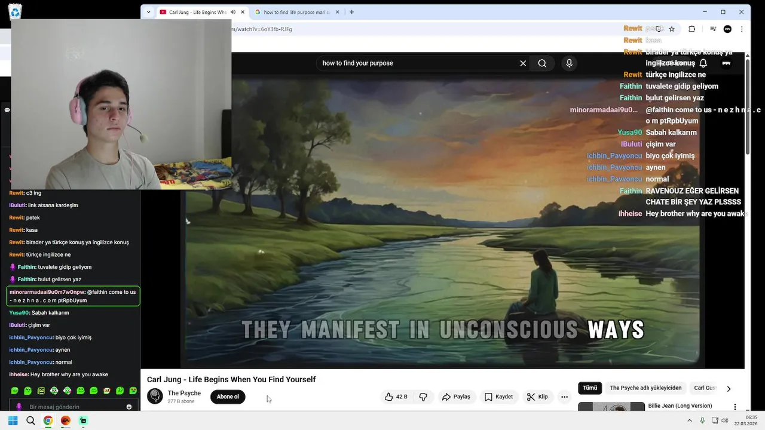Select the Tümü filter chip
Image resolution: width=765 pixels, height=430 pixels.
(590, 388)
